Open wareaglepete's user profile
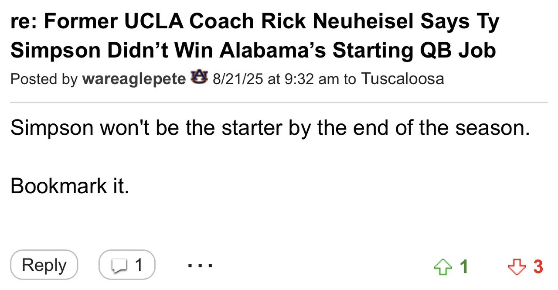This screenshot has height=290, width=558. [x=133, y=79]
